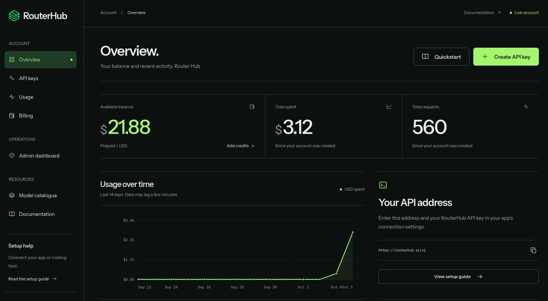Click the Your API address heading
The height and width of the screenshot is (301, 548).
coord(415,203)
